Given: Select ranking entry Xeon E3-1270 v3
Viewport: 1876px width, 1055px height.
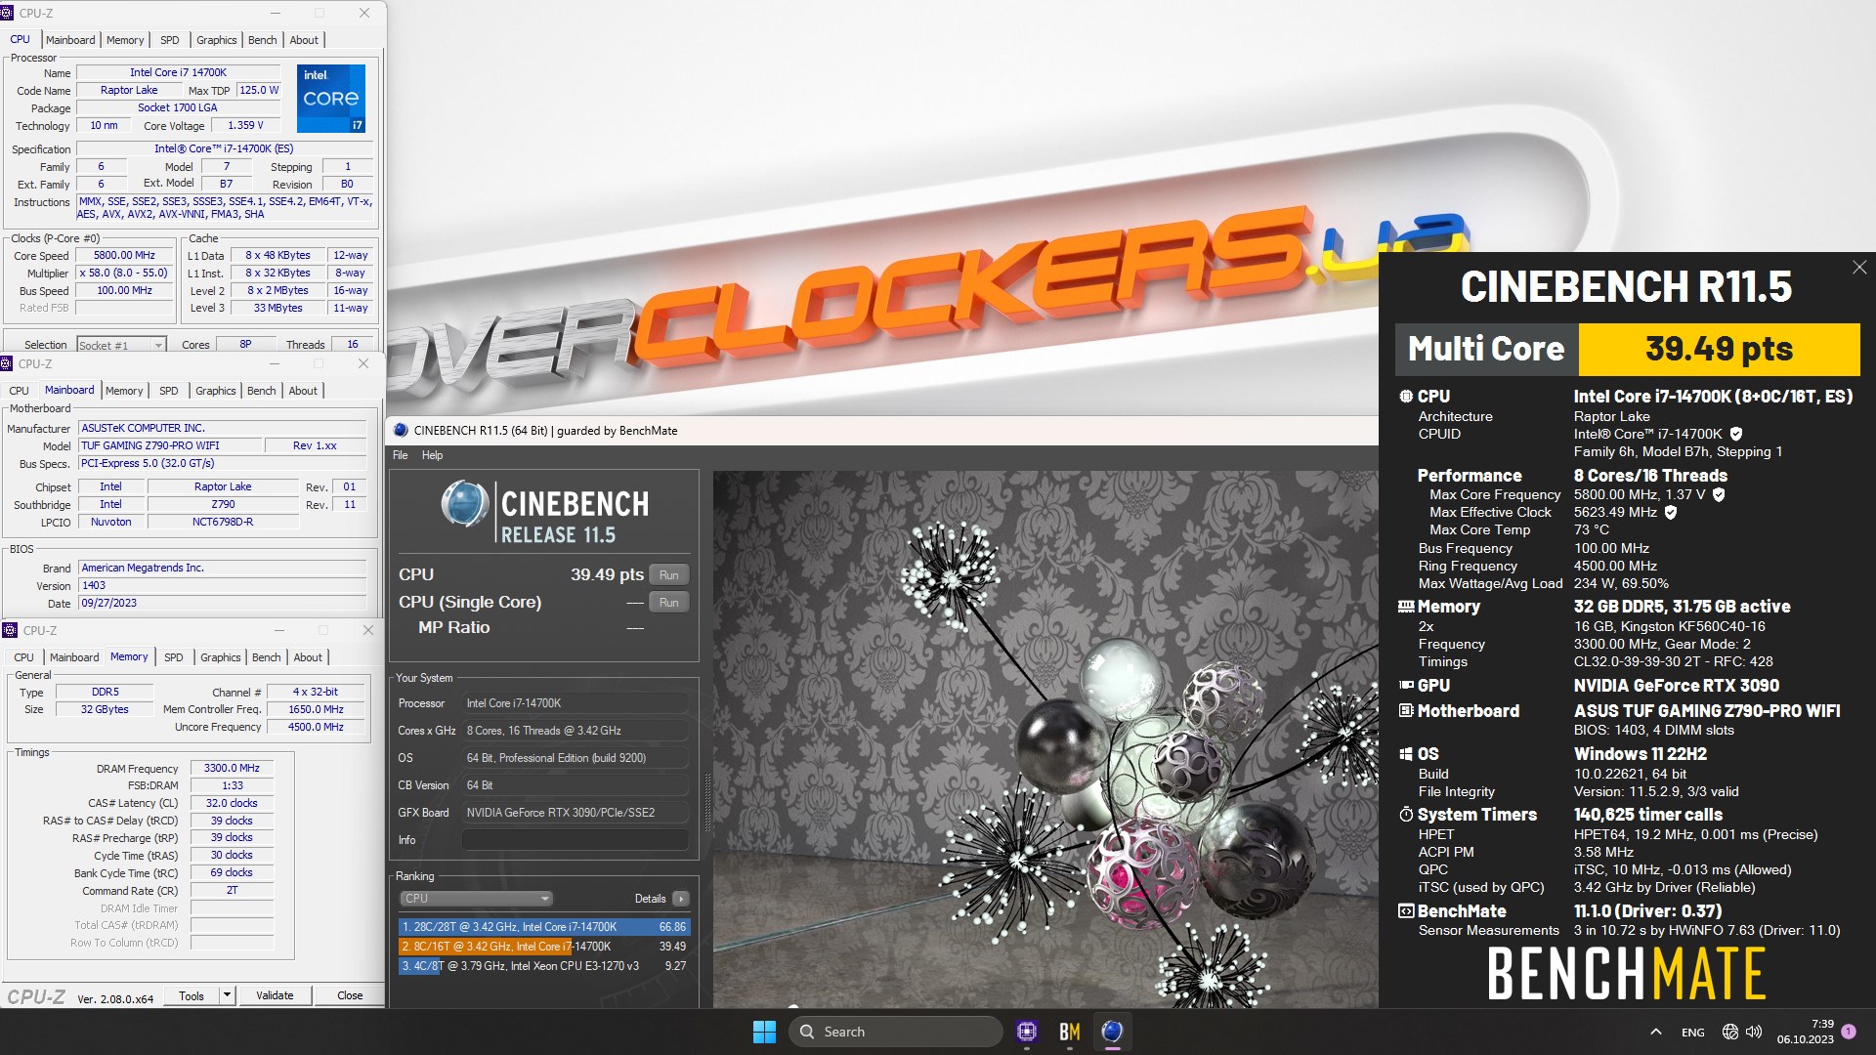Looking at the screenshot, I should pyautogui.click(x=543, y=966).
